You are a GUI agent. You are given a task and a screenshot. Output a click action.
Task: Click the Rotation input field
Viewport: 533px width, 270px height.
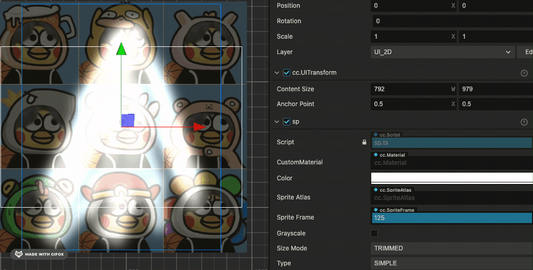pyautogui.click(x=453, y=21)
